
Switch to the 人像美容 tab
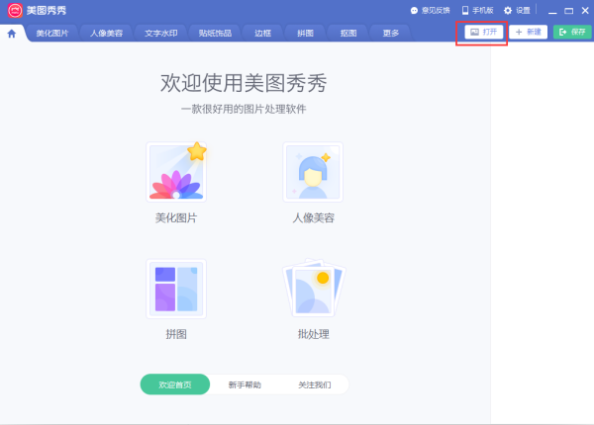(107, 34)
